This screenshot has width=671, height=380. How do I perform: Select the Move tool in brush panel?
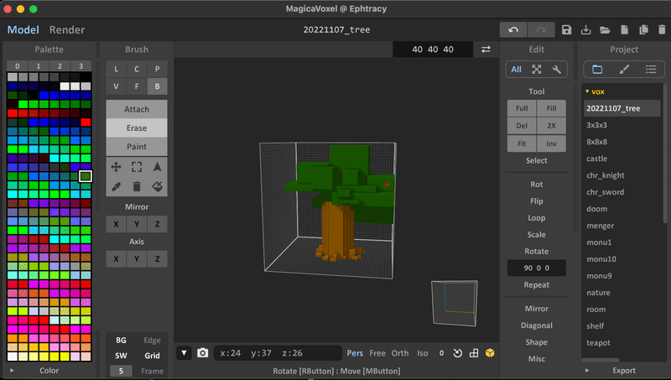(x=116, y=167)
